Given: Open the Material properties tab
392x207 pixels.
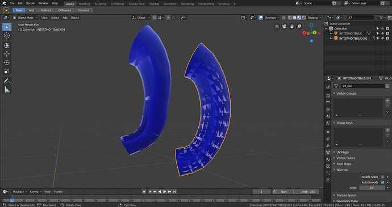Looking at the screenshot, I should click(328, 159).
